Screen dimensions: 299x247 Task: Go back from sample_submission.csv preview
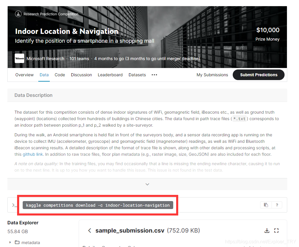pos(90,231)
